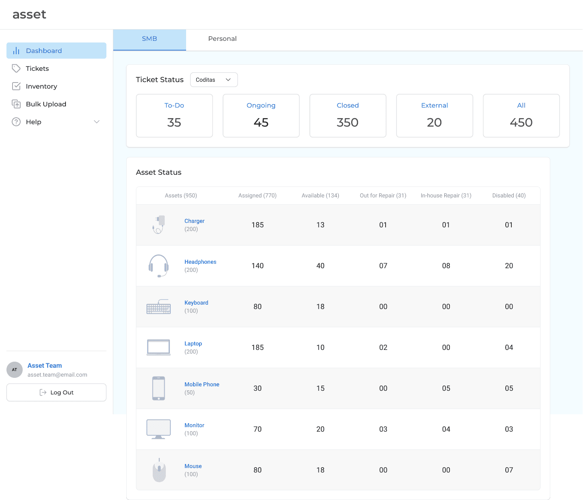Open the Coditas company dropdown

(214, 80)
